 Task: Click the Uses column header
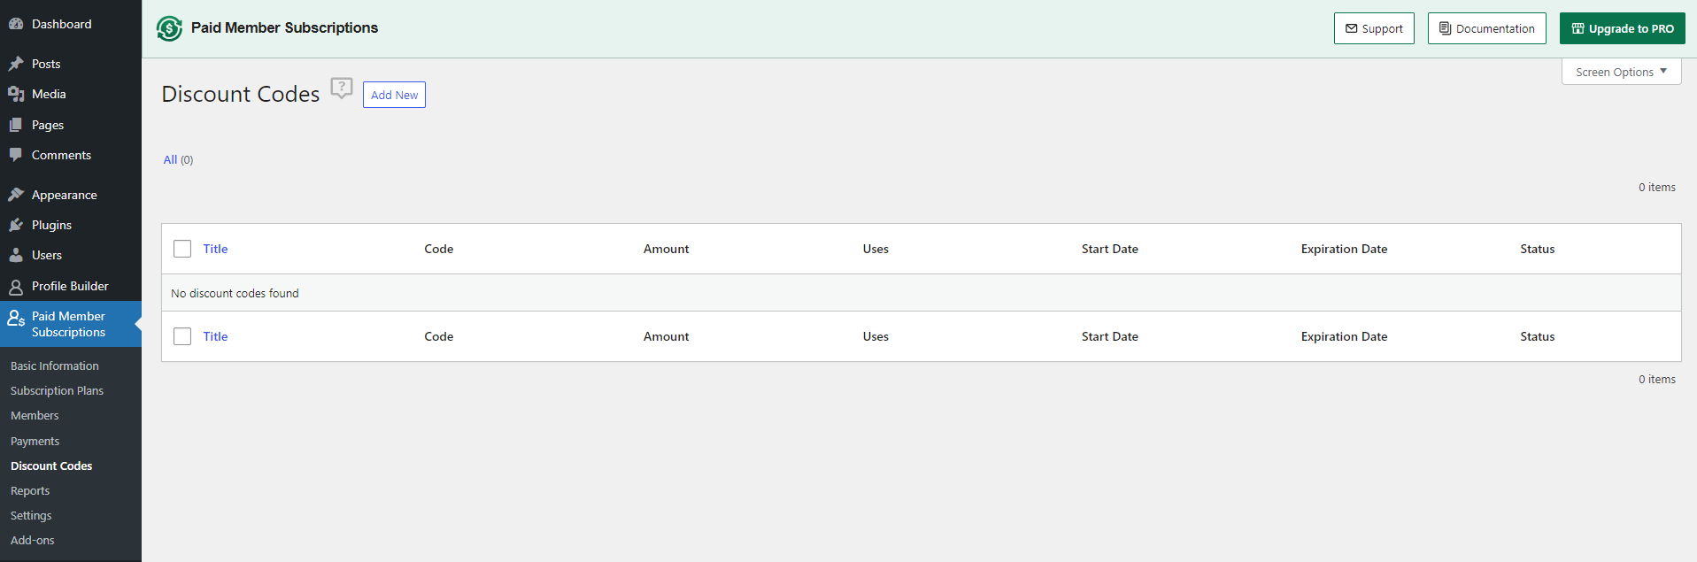point(875,249)
